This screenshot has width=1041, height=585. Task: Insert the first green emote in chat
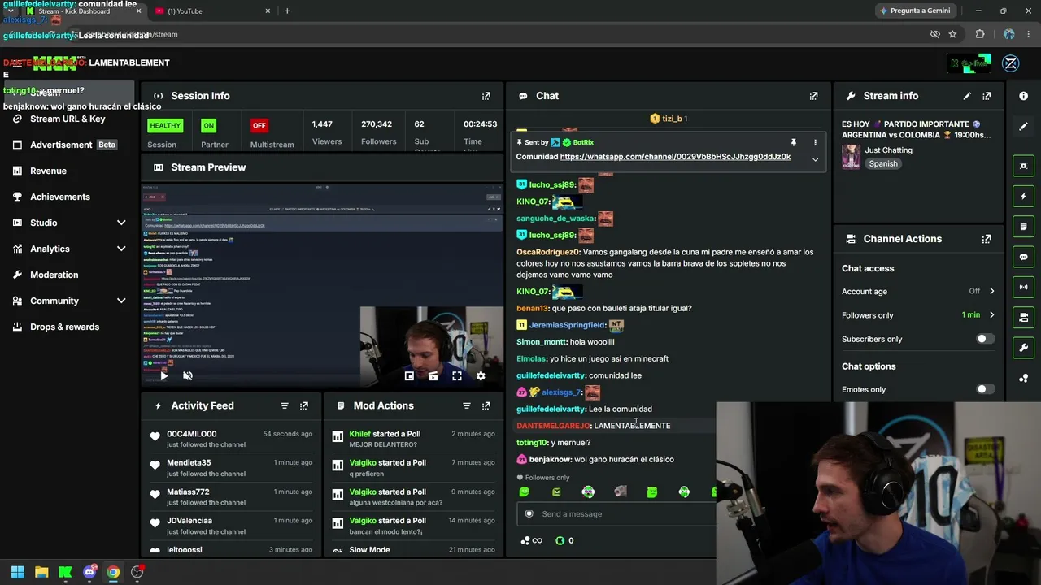(x=524, y=492)
